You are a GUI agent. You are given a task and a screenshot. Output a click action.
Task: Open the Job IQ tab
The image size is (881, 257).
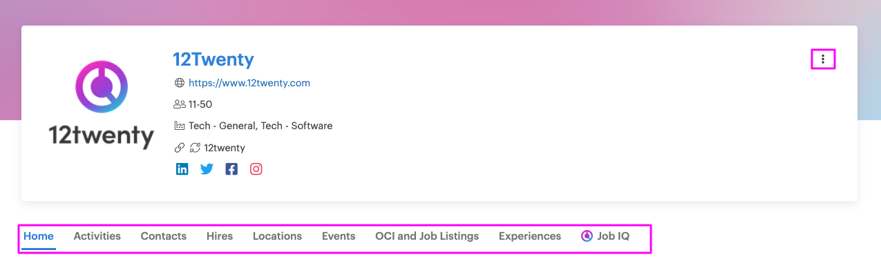[605, 236]
